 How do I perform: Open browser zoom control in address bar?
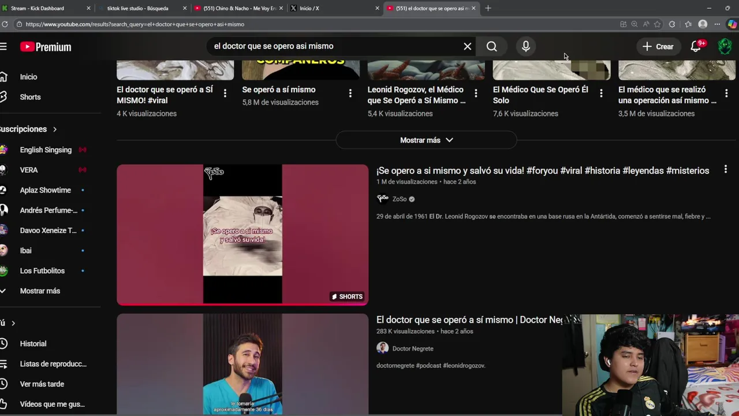pos(635,24)
